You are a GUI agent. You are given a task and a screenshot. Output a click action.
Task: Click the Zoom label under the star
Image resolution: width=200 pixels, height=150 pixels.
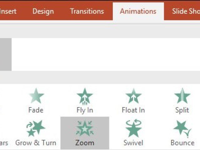tap(85, 143)
